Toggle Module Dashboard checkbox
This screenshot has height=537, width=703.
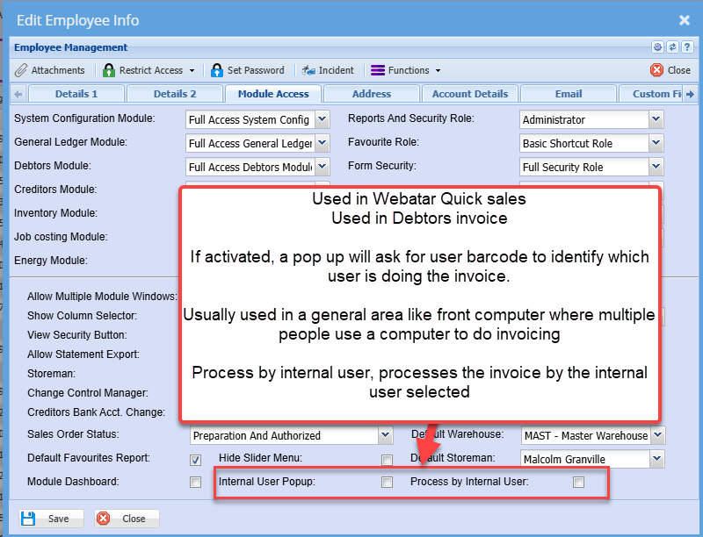(195, 482)
